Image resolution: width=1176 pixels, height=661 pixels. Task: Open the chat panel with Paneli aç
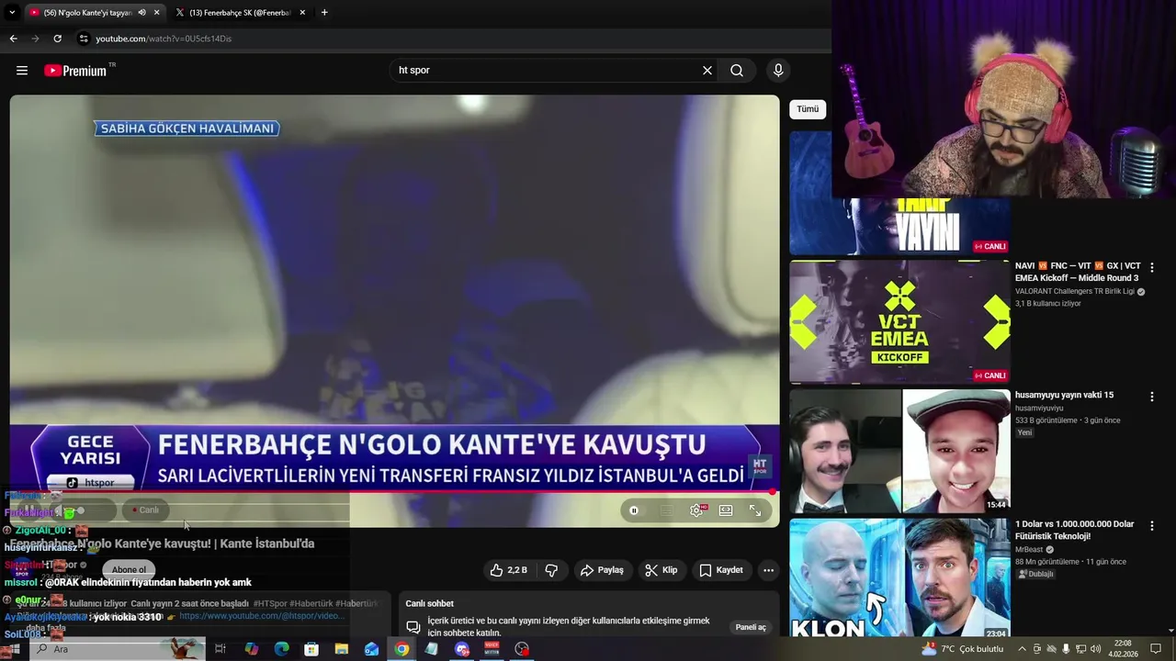[x=751, y=627]
